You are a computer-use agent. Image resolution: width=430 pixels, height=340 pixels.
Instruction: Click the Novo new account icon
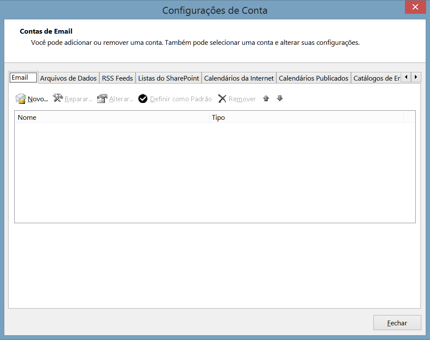click(x=21, y=99)
